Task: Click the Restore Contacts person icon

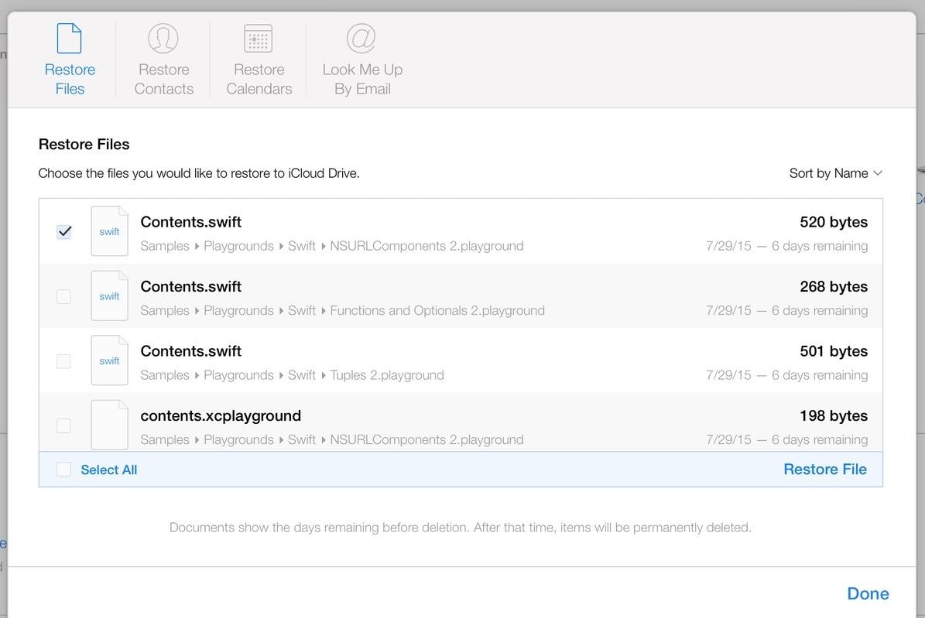Action: tap(163, 39)
